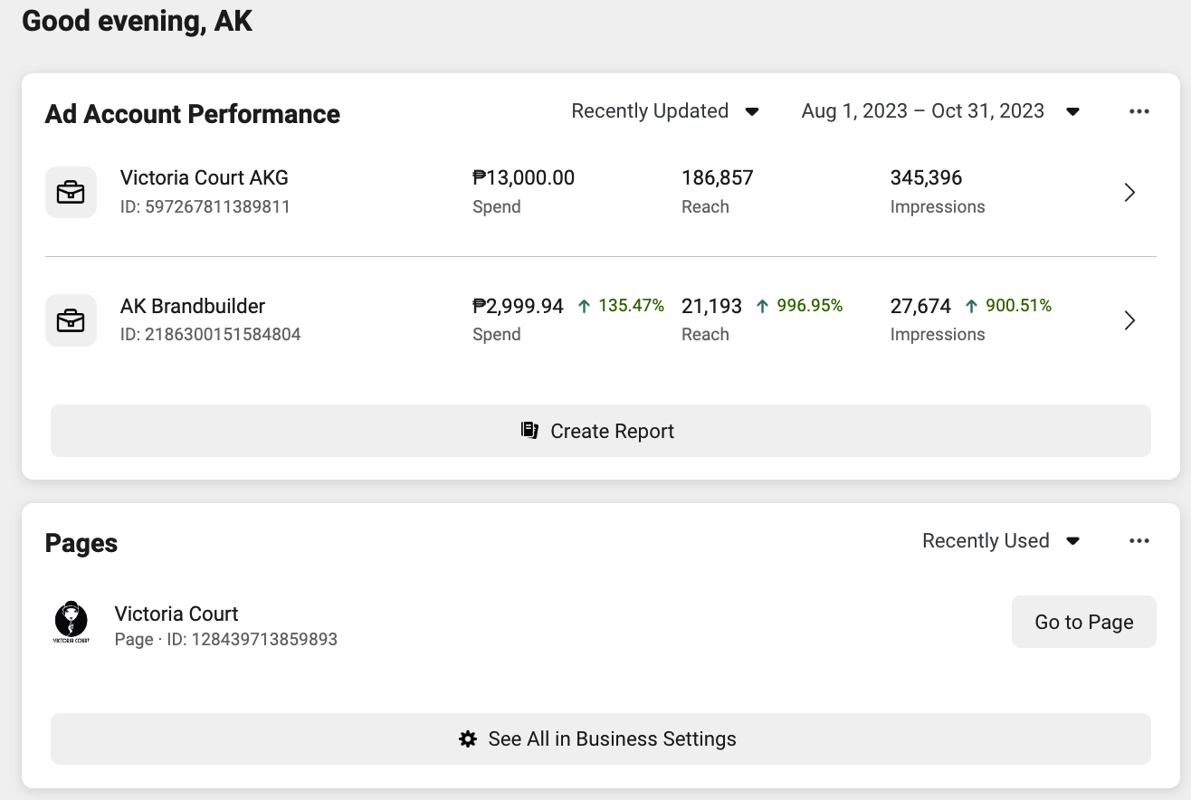The height and width of the screenshot is (800, 1191).
Task: Click the 996.95% reach increase indicator
Action: 799,306
